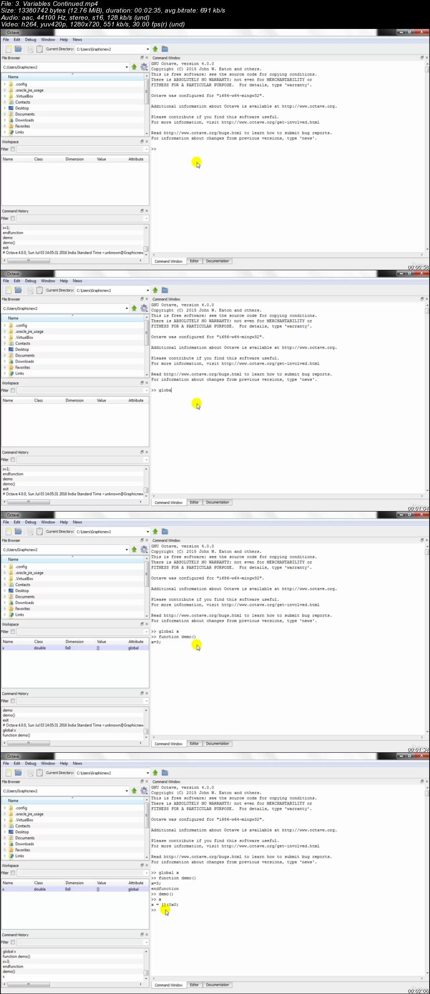This screenshot has width=430, height=994.
Task: Switch to Editor tab in the 00:02:06 frame
Action: (x=194, y=985)
